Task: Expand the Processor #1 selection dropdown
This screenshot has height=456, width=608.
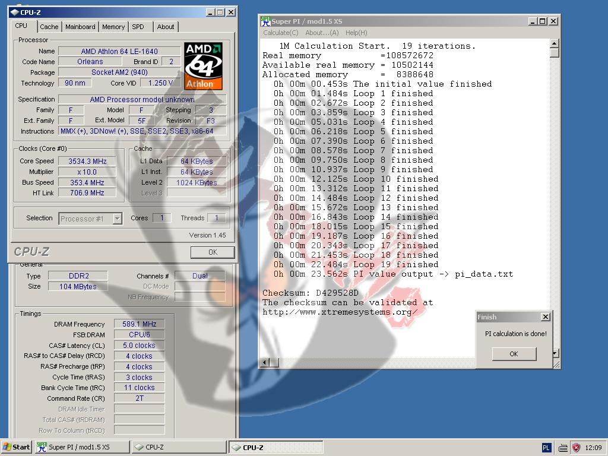Action: point(117,218)
